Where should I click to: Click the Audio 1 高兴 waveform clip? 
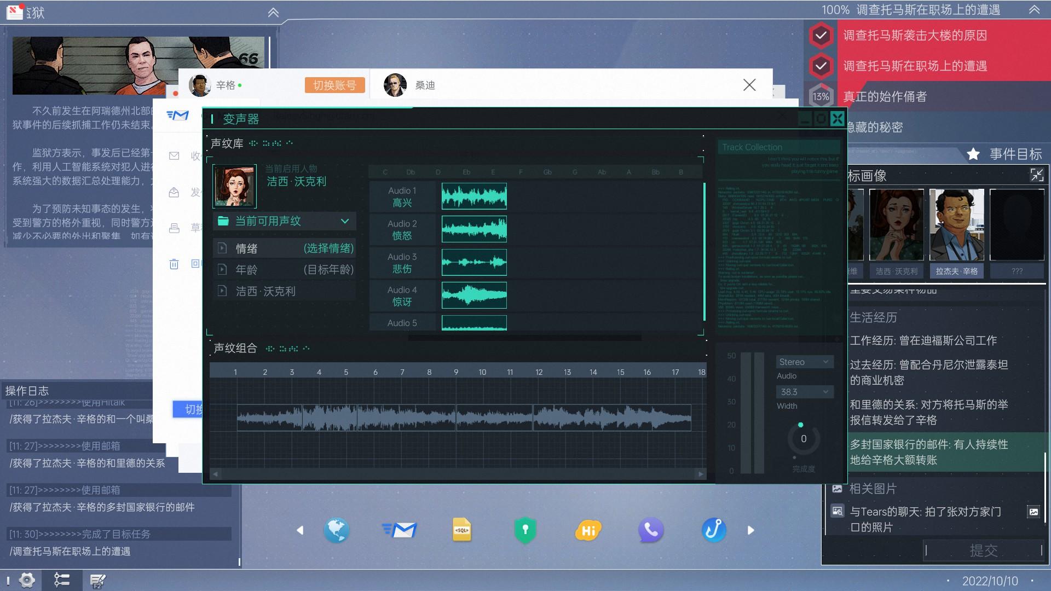[x=474, y=196]
